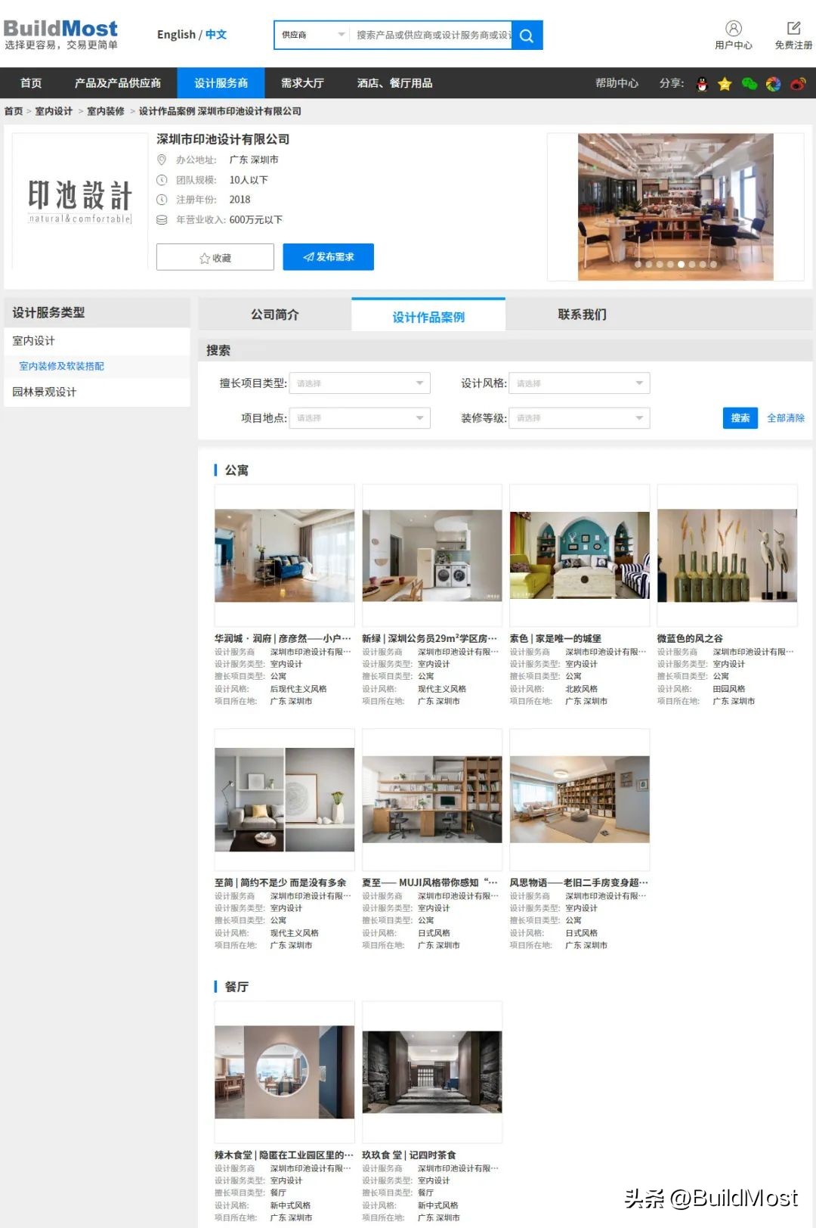The image size is (816, 1228).
Task: Click the 公寓 section heading
Action: (236, 470)
